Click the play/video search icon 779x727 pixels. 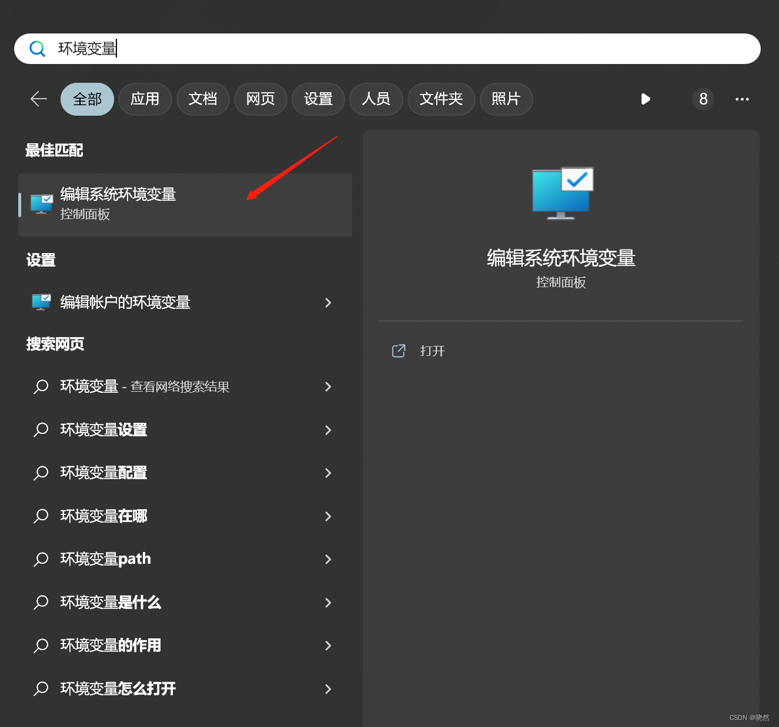(646, 99)
